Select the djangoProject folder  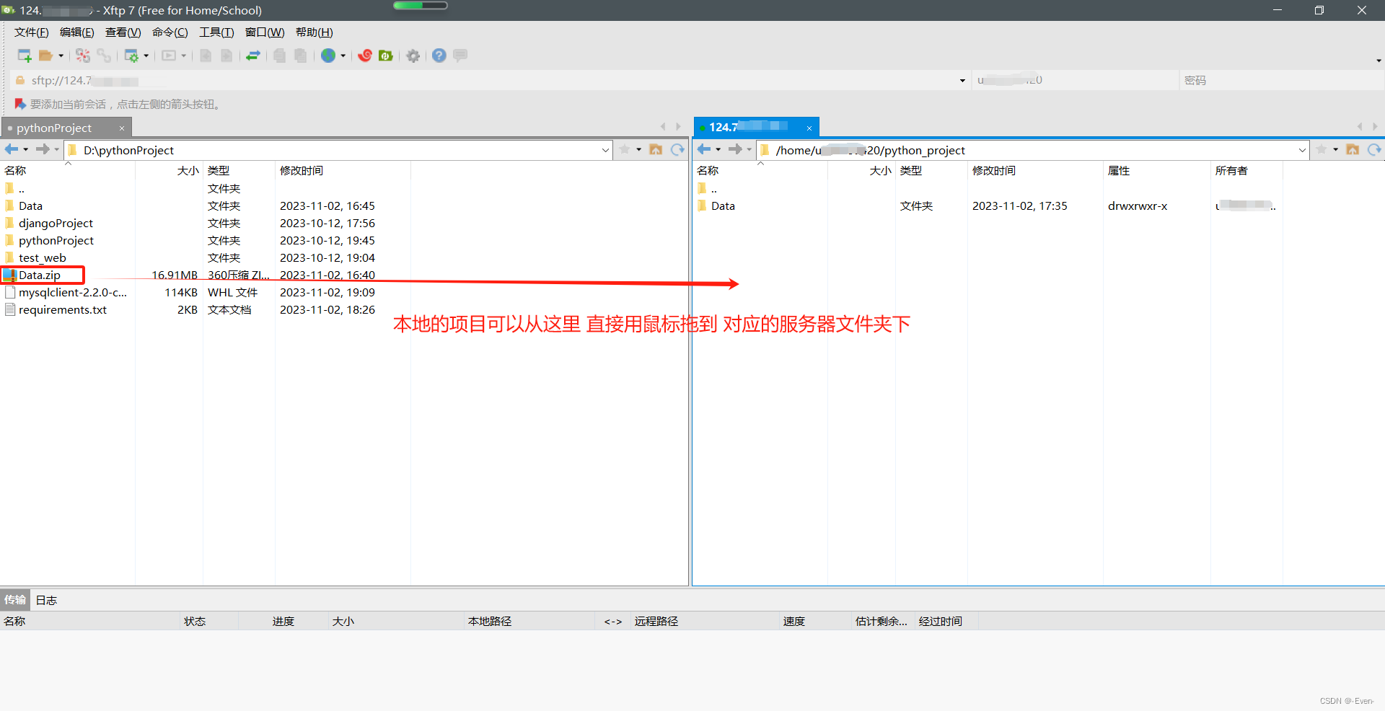56,223
